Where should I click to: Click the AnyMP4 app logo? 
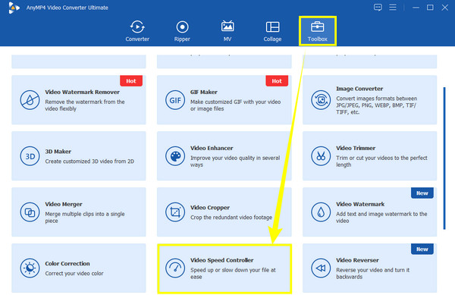[14, 8]
